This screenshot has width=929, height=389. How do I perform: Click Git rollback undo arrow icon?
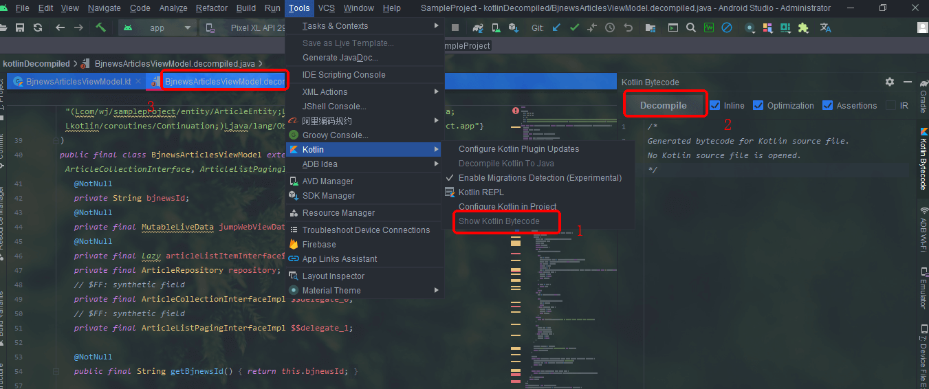tap(628, 28)
